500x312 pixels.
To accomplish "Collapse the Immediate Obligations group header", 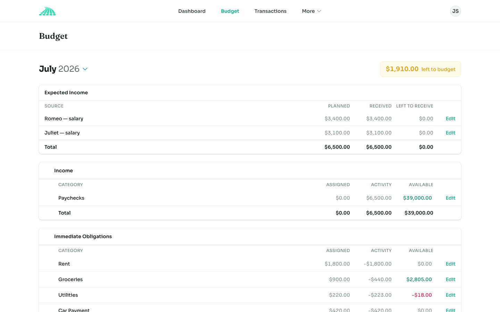I will [x=250, y=236].
